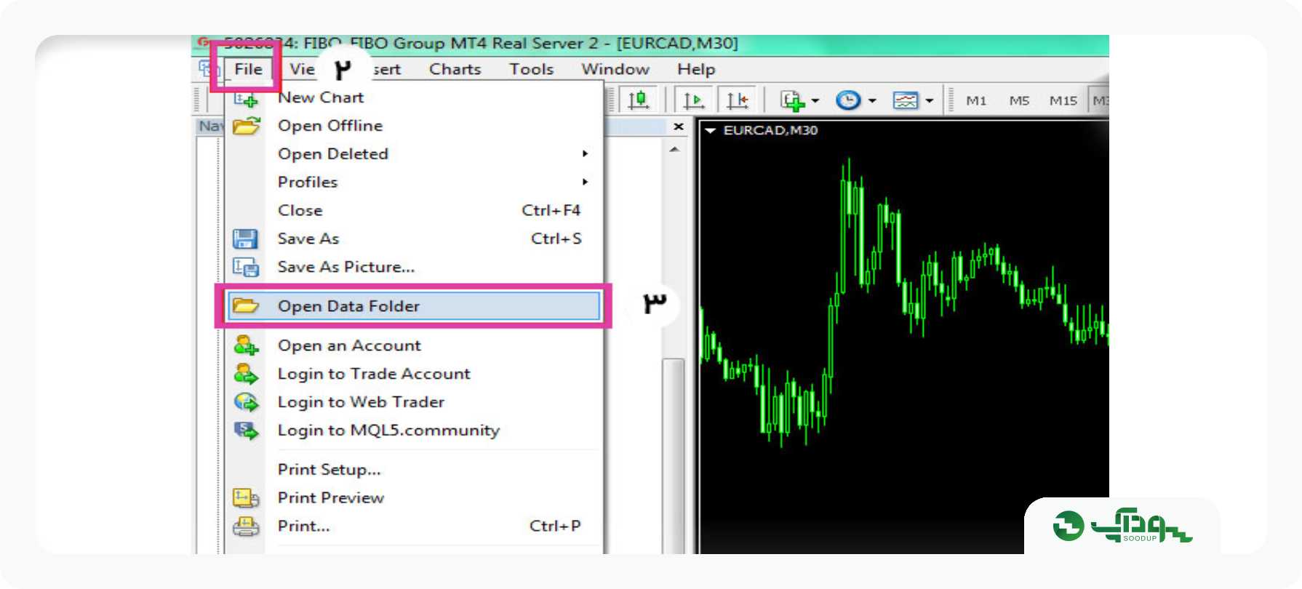Click Save As in the File menu

click(413, 239)
